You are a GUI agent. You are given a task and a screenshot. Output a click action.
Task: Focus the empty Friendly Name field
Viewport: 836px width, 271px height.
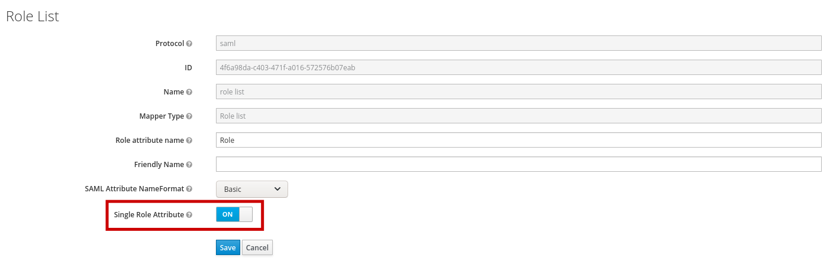[x=519, y=164]
